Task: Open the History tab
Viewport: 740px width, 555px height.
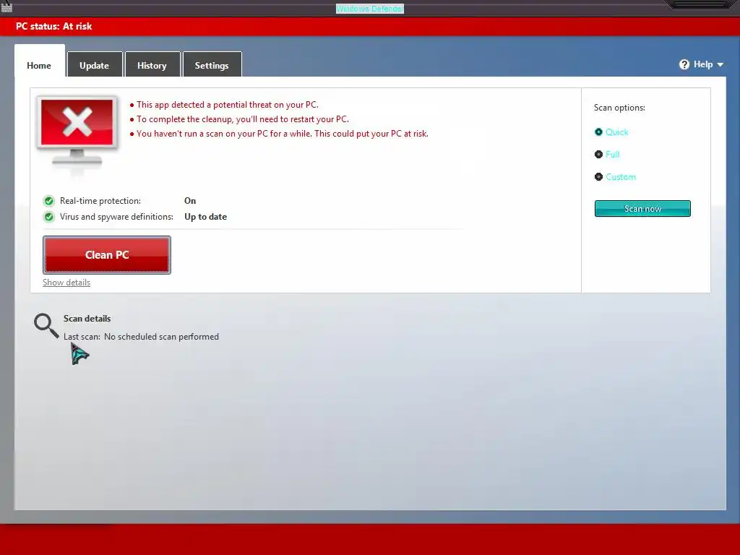Action: (x=152, y=65)
